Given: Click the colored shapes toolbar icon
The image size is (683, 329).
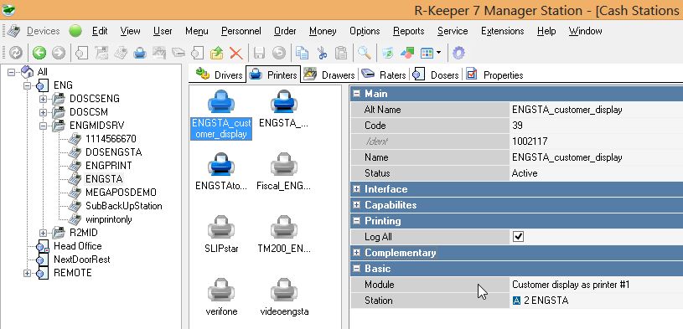Looking at the screenshot, I should point(407,53).
